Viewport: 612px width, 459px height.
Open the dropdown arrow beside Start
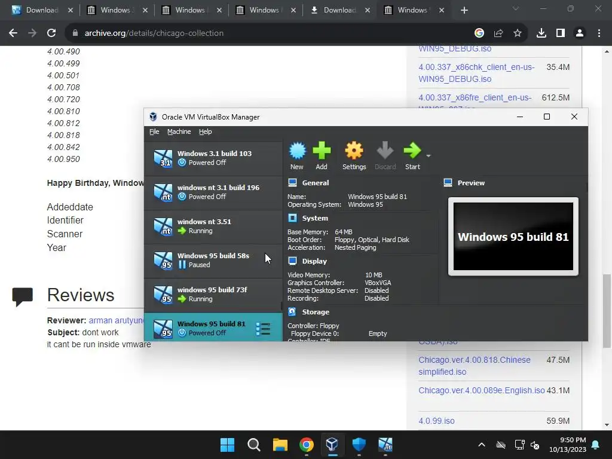pyautogui.click(x=428, y=156)
